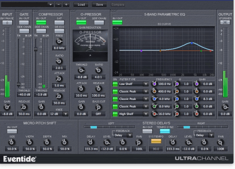Toggle the Input invert phase switch
The height and width of the screenshot is (169, 235).
click(7, 23)
